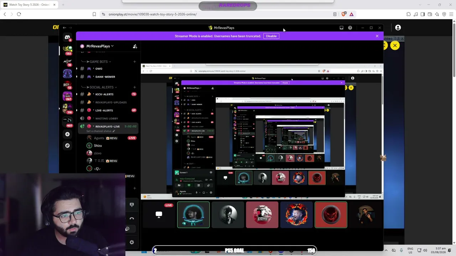
Task: Disconnect from voice with the phone icon
Action: point(132,218)
